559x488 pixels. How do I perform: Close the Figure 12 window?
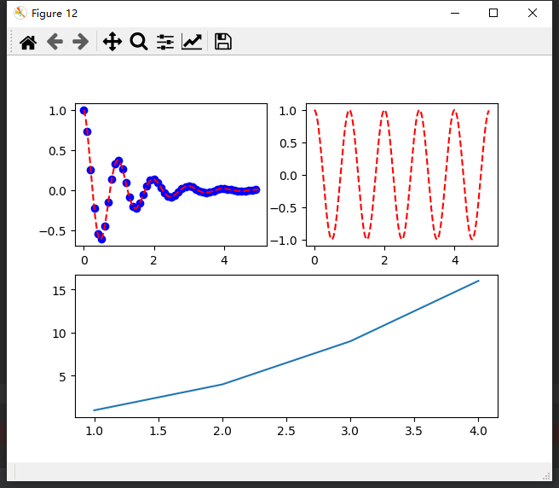(533, 13)
